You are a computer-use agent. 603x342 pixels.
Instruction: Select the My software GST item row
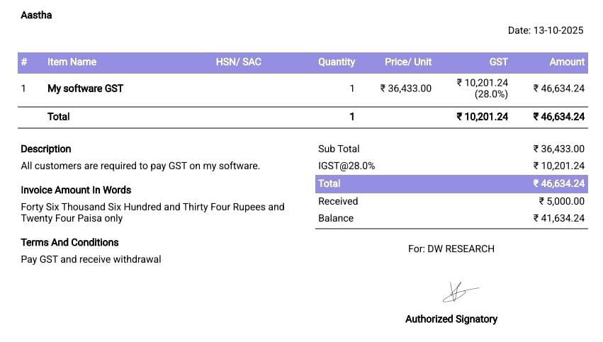85,89
